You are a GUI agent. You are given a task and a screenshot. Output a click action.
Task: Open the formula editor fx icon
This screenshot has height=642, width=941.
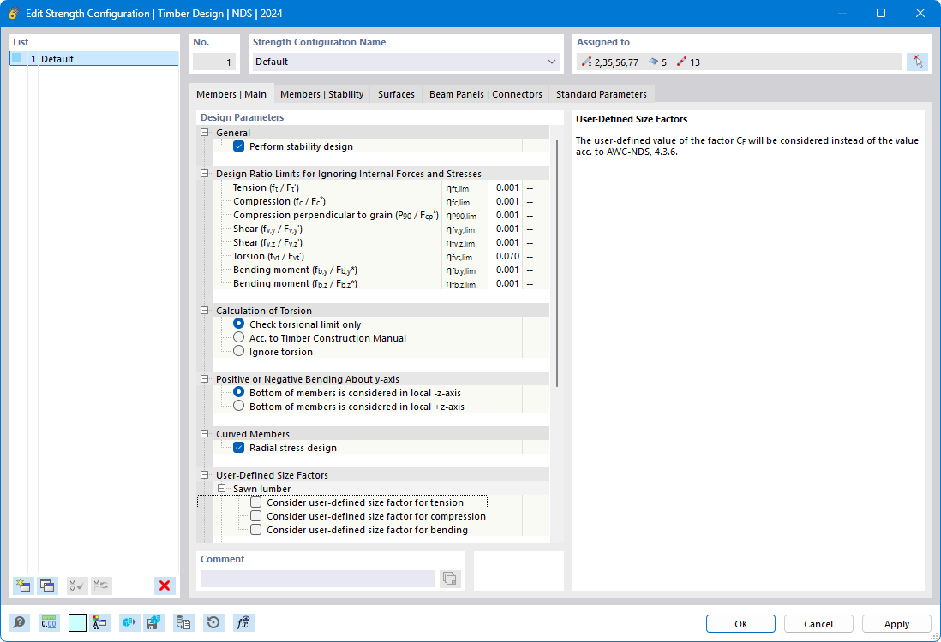(243, 622)
